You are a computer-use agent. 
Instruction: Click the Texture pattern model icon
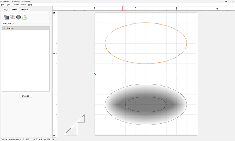12,17
